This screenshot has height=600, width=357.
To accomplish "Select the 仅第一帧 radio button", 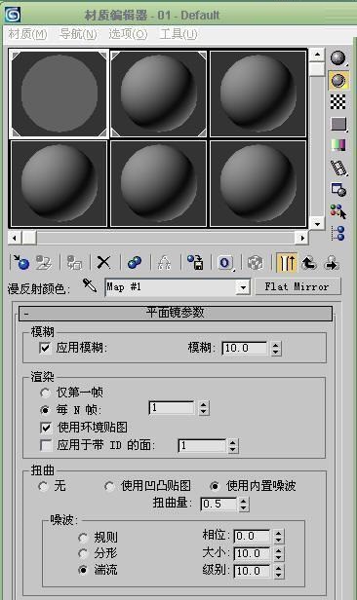I will [45, 393].
